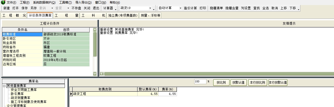Click 关闭 in the toolbar
The height and width of the screenshot is (107, 334).
point(87,8)
